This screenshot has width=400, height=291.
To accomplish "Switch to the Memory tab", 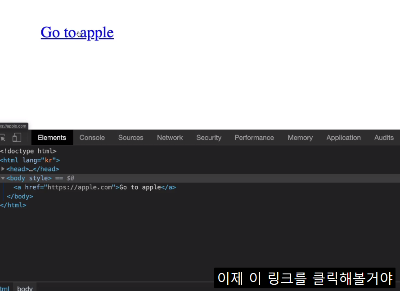I will pyautogui.click(x=300, y=138).
